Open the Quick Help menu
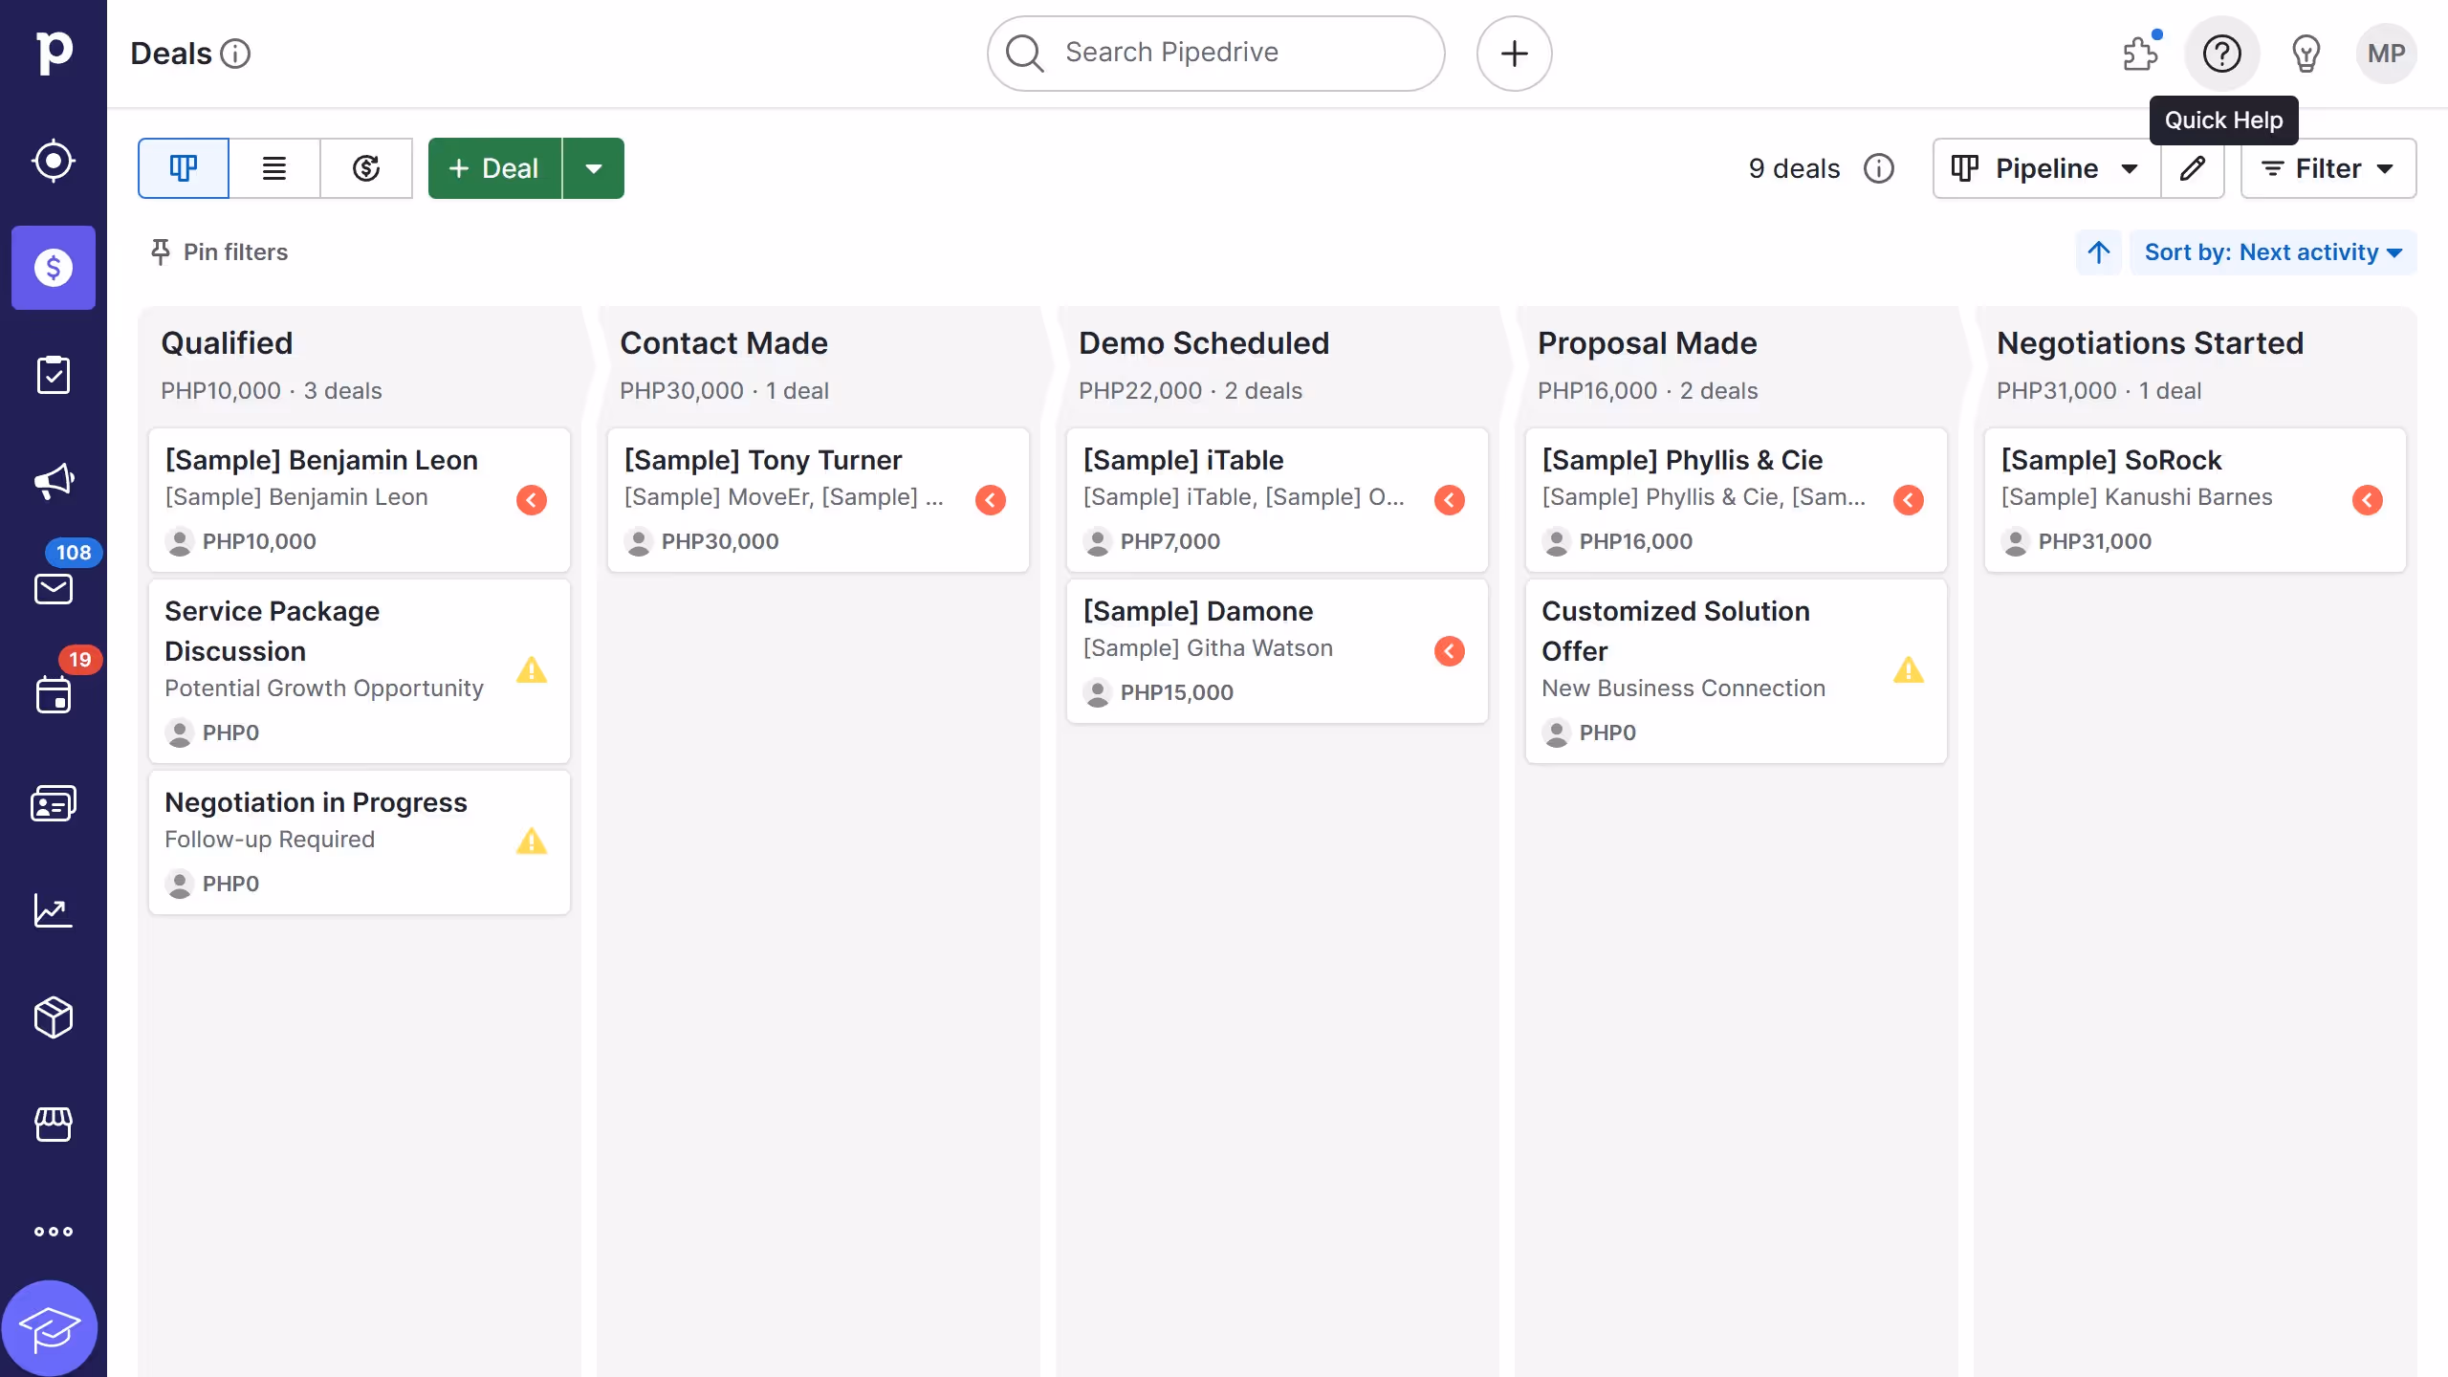The width and height of the screenshot is (2448, 1377). point(2222,54)
